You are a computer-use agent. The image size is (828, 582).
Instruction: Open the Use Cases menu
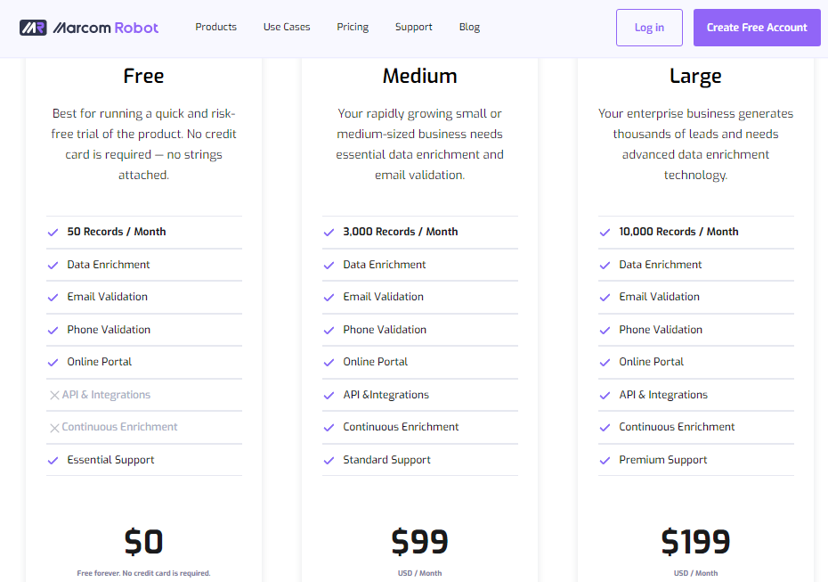[287, 27]
